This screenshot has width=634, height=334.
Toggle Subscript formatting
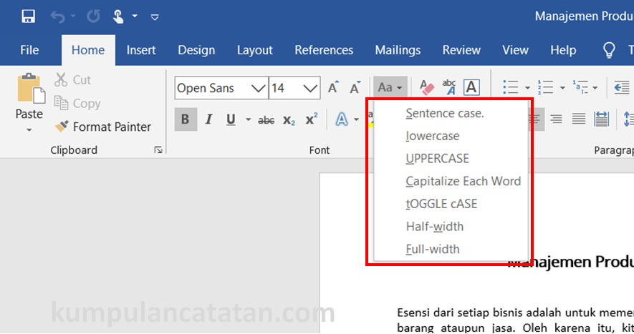coord(289,120)
